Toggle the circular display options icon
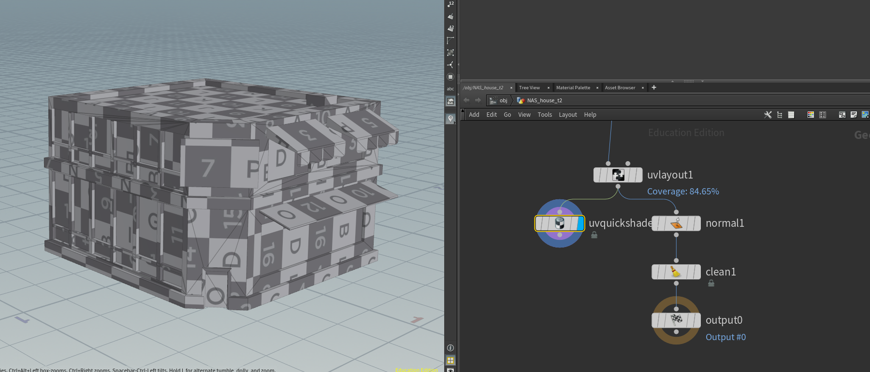Screen dimensions: 870x372 [x=450, y=77]
